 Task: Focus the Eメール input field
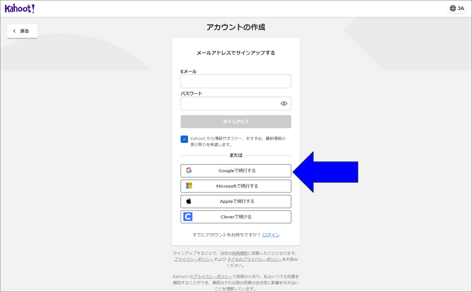pyautogui.click(x=236, y=81)
